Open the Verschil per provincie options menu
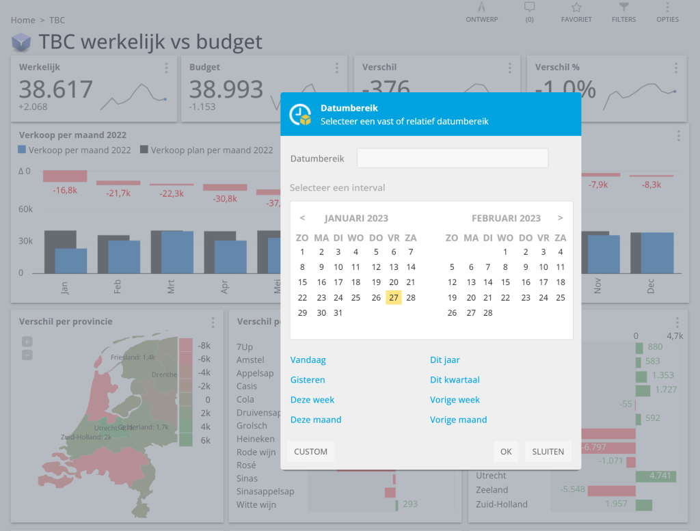Screen dimensions: 700x531 213,322
